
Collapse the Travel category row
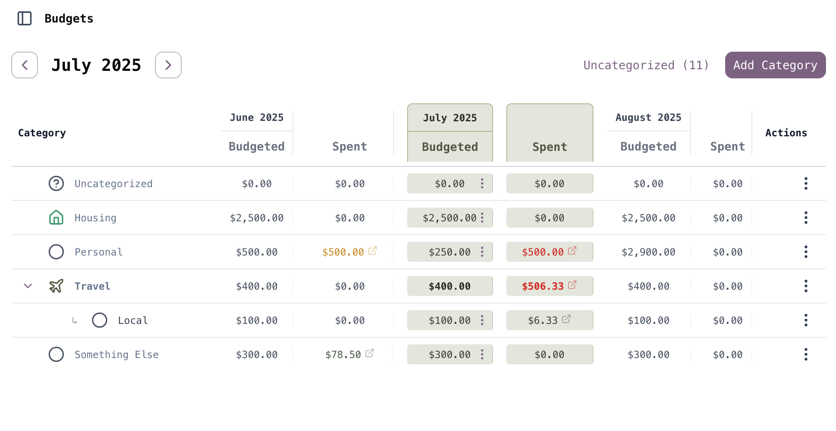pyautogui.click(x=28, y=286)
